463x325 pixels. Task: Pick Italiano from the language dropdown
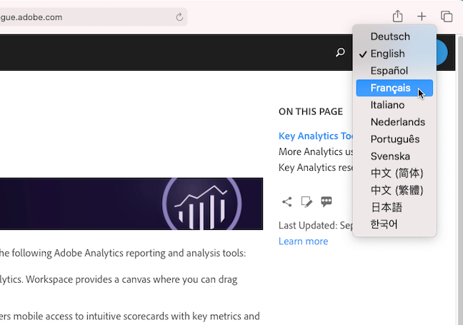pyautogui.click(x=387, y=105)
